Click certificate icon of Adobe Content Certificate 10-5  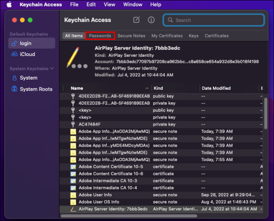pyautogui.click(x=73, y=167)
